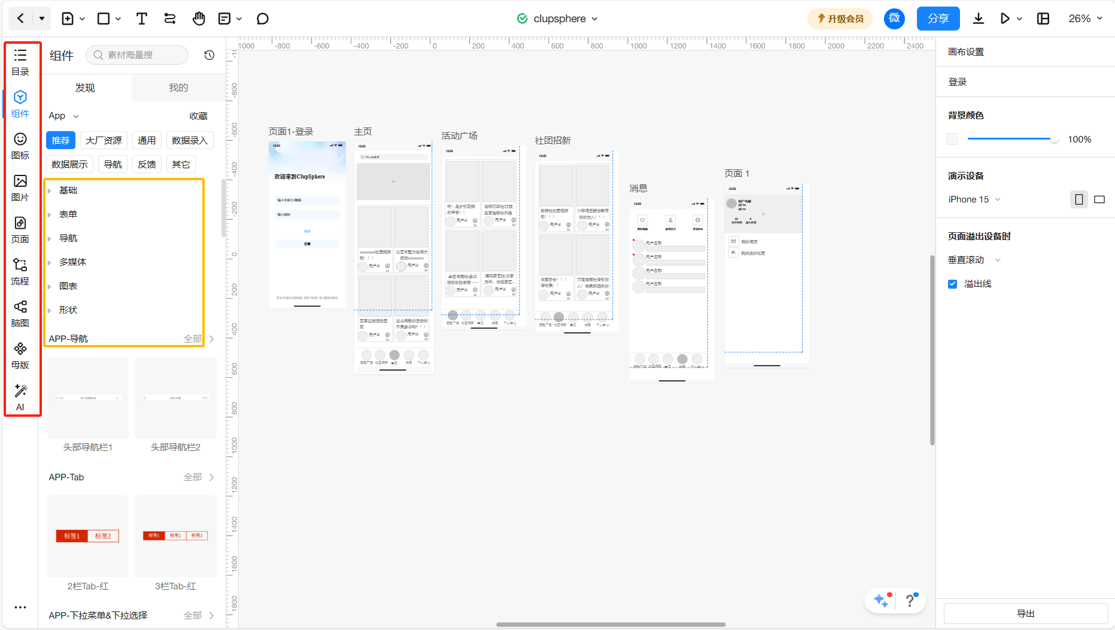The width and height of the screenshot is (1115, 630).
Task: Toggle the 溢出线 checkbox
Action: click(x=953, y=284)
